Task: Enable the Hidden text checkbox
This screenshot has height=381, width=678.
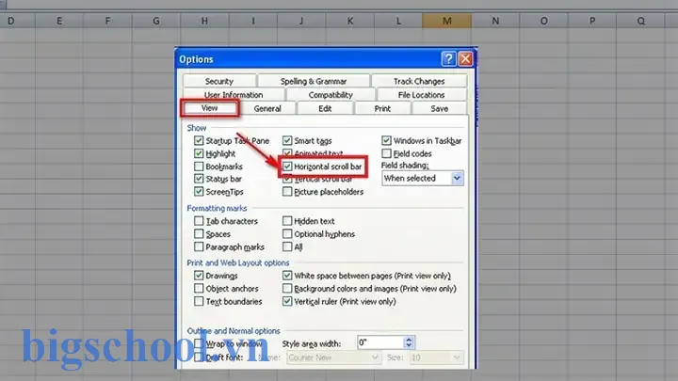Action: [x=287, y=221]
